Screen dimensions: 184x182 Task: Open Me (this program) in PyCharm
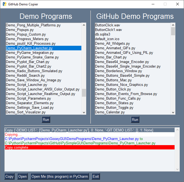pyautogui.click(x=60, y=176)
